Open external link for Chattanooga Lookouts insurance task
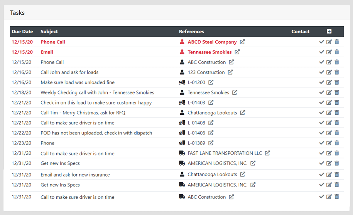The height and width of the screenshot is (215, 353). (242, 174)
